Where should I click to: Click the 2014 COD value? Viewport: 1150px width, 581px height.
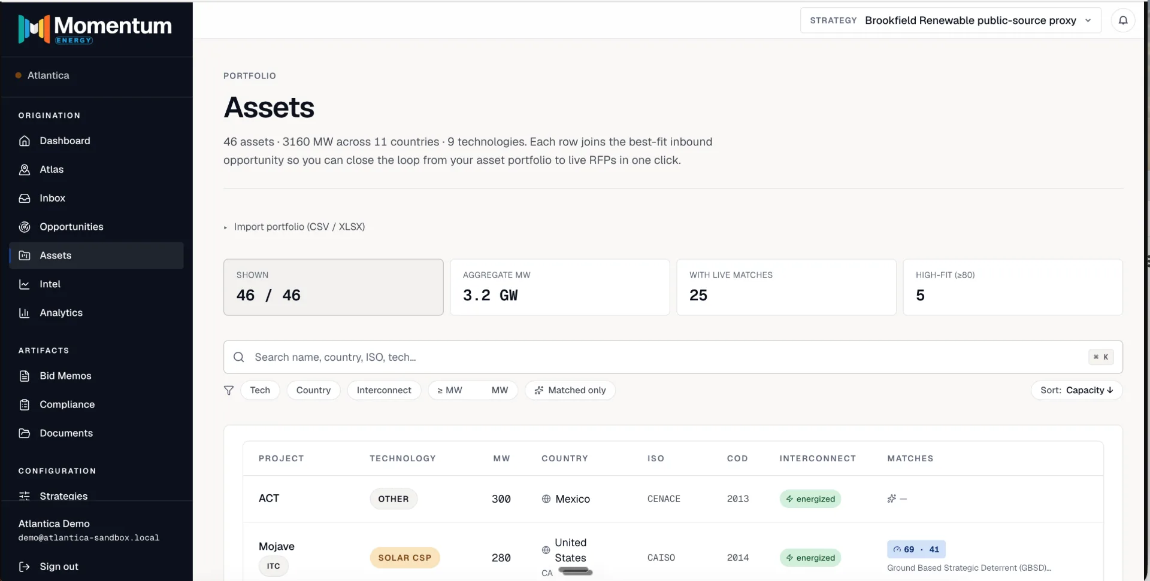[738, 558]
